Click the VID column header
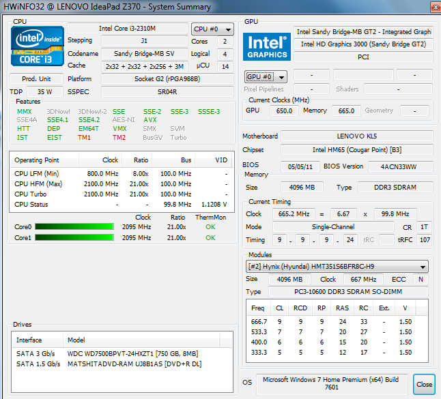The image size is (441, 399). [x=213, y=160]
